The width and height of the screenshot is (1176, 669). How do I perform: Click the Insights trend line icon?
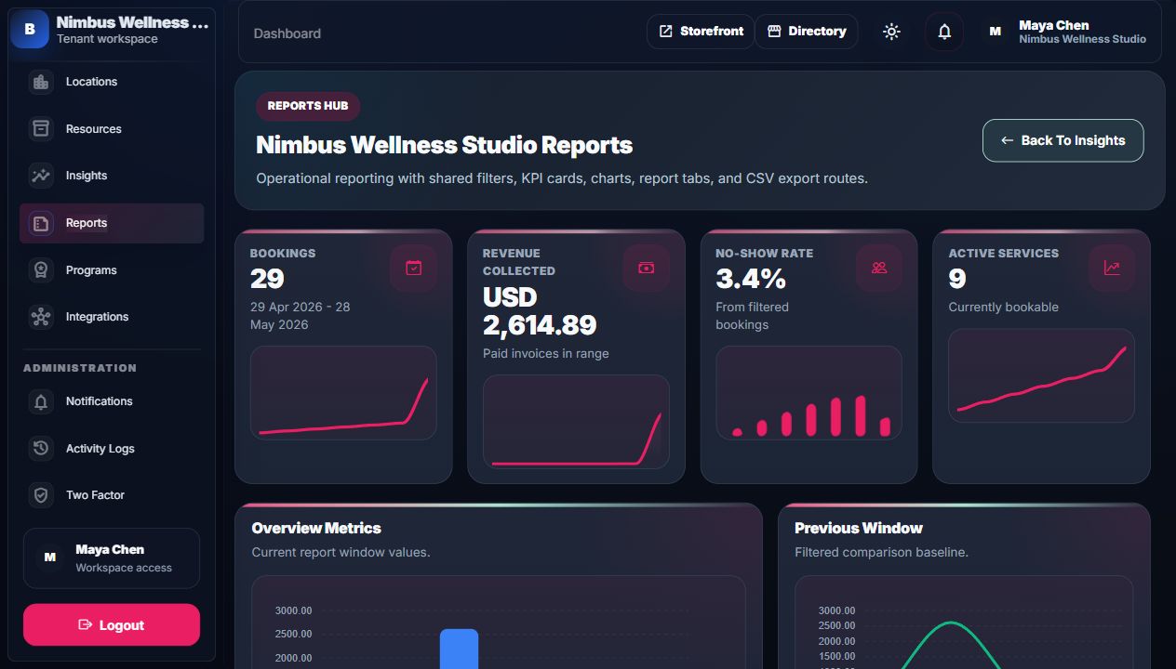pyautogui.click(x=41, y=176)
